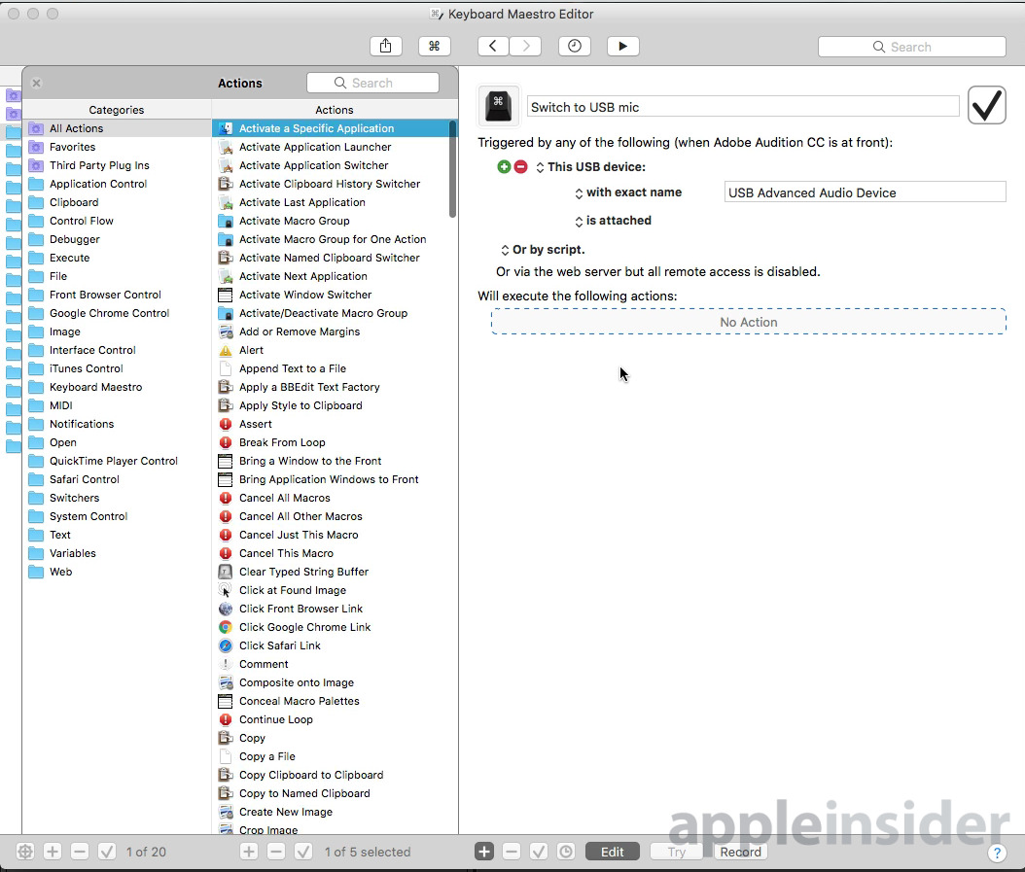Select the Alert action
The width and height of the screenshot is (1025, 872).
[x=331, y=350]
